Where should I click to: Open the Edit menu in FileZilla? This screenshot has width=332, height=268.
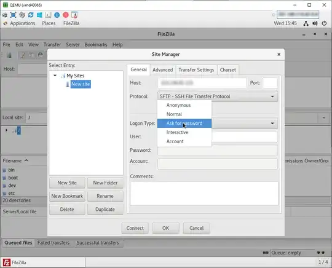click(19, 45)
